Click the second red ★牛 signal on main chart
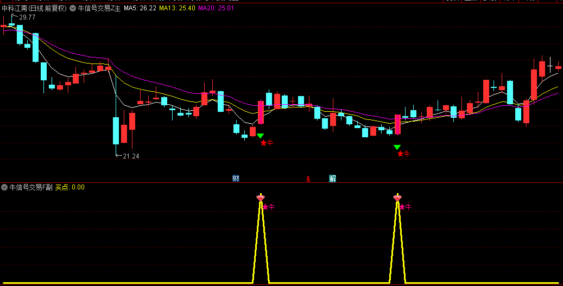 point(403,154)
